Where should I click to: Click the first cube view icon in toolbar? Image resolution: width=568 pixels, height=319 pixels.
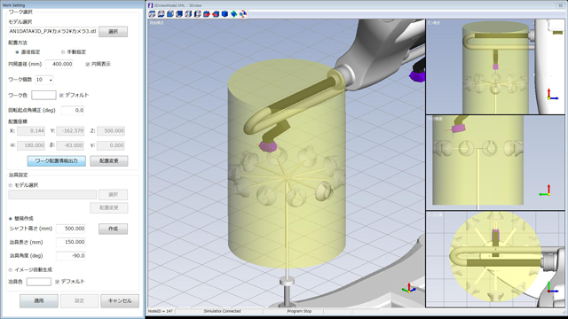[152, 14]
